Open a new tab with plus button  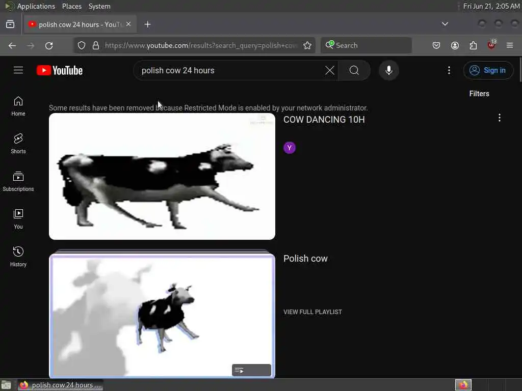[147, 24]
